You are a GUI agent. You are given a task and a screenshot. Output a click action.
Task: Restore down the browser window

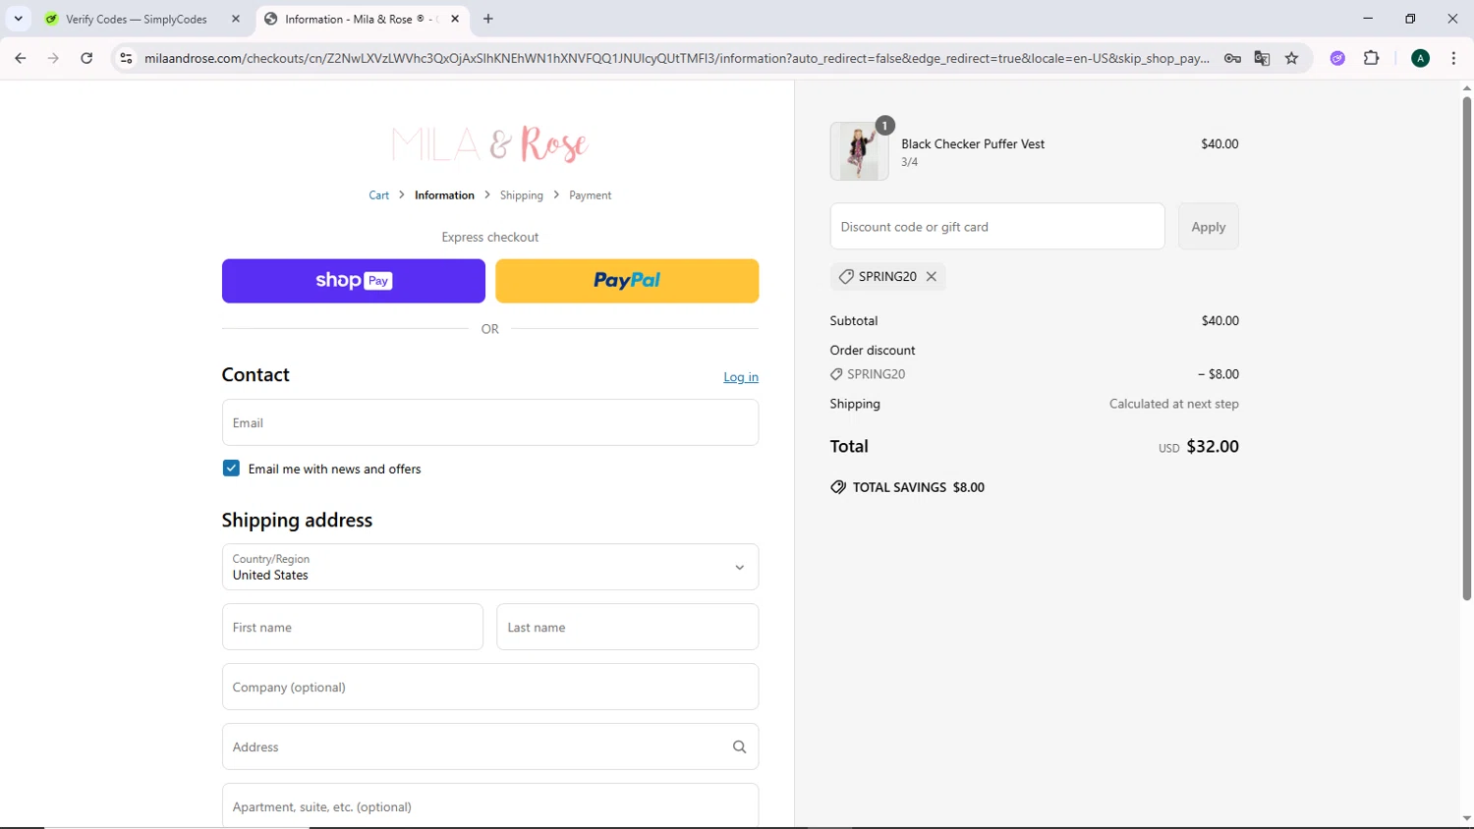point(1410,19)
